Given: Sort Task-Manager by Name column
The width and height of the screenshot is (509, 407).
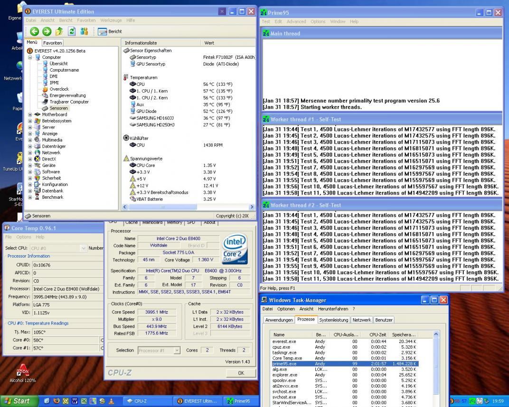Looking at the screenshot, I should (292, 334).
